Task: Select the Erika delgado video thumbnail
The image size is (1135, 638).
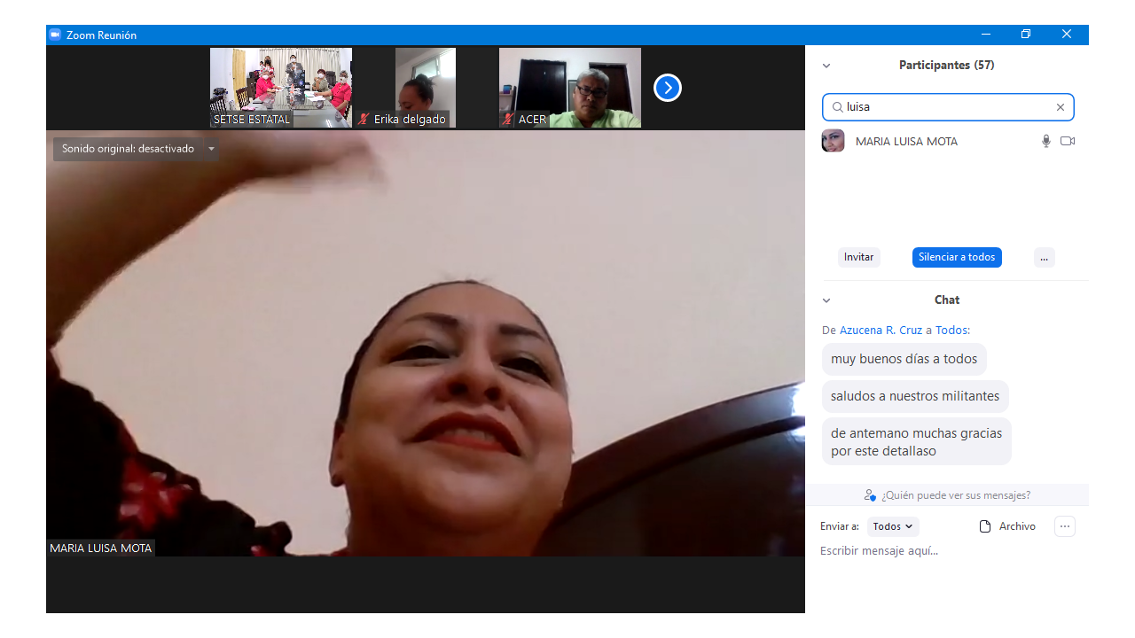Action: click(x=426, y=88)
